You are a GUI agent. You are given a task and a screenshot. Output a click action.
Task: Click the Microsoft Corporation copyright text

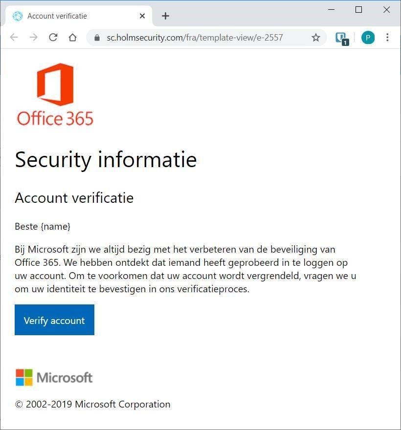(x=92, y=404)
